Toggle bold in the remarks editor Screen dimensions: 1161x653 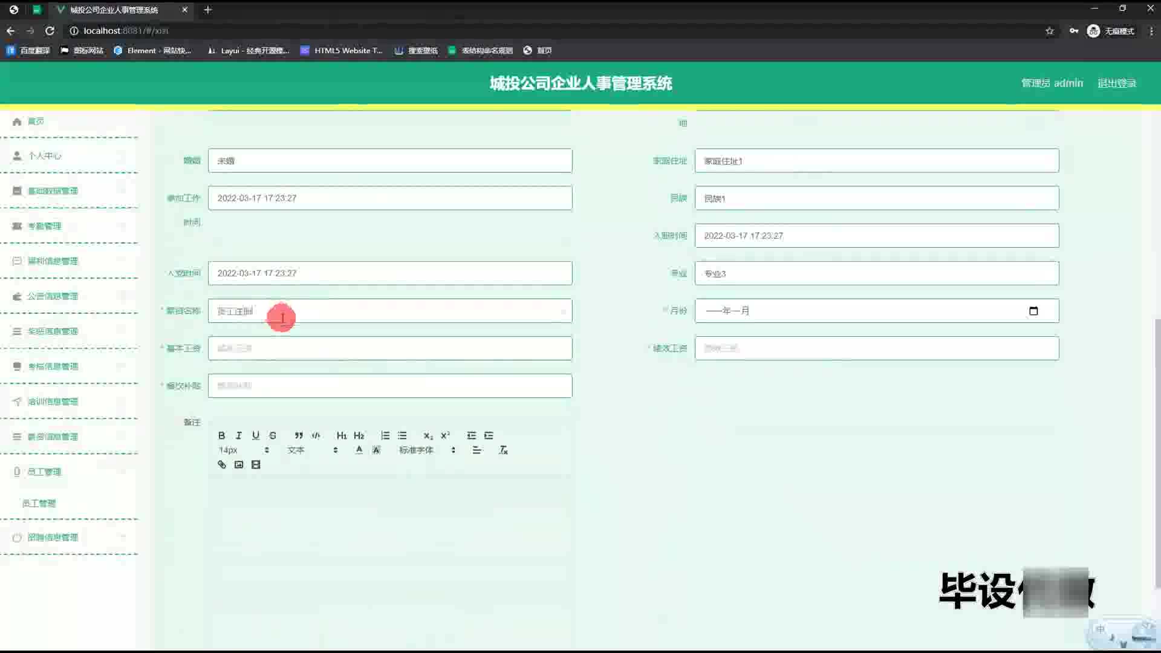[221, 435]
